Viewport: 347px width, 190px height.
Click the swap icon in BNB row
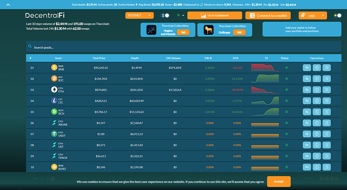307,68
